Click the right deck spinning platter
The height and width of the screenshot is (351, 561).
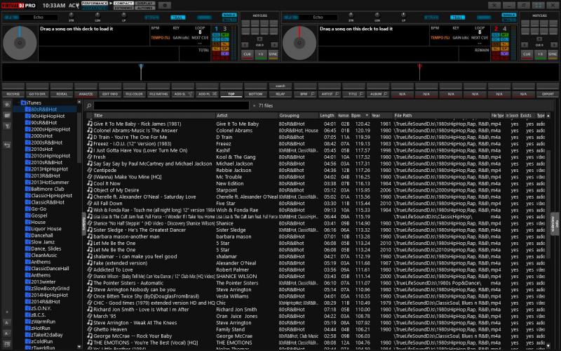[x=299, y=43]
